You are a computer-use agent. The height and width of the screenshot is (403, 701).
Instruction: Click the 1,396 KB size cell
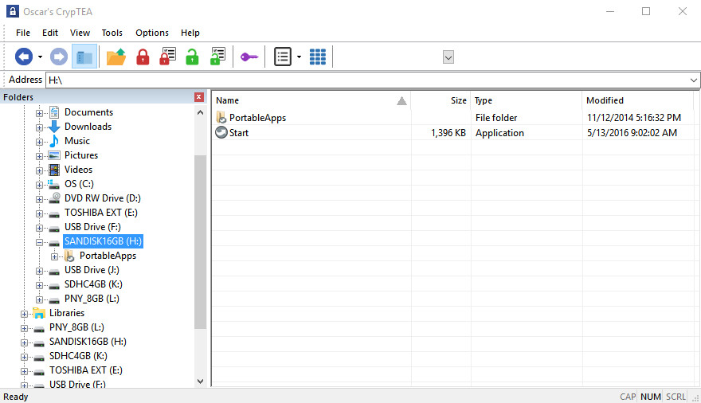[448, 133]
